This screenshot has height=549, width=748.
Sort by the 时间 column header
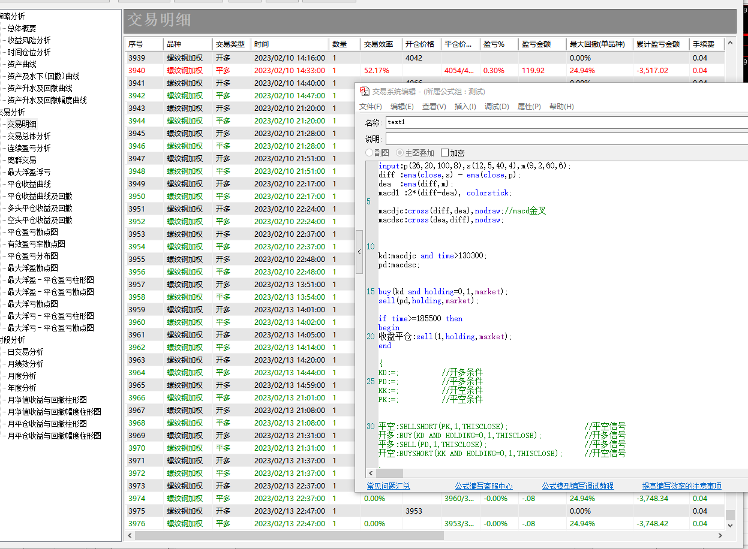point(290,44)
